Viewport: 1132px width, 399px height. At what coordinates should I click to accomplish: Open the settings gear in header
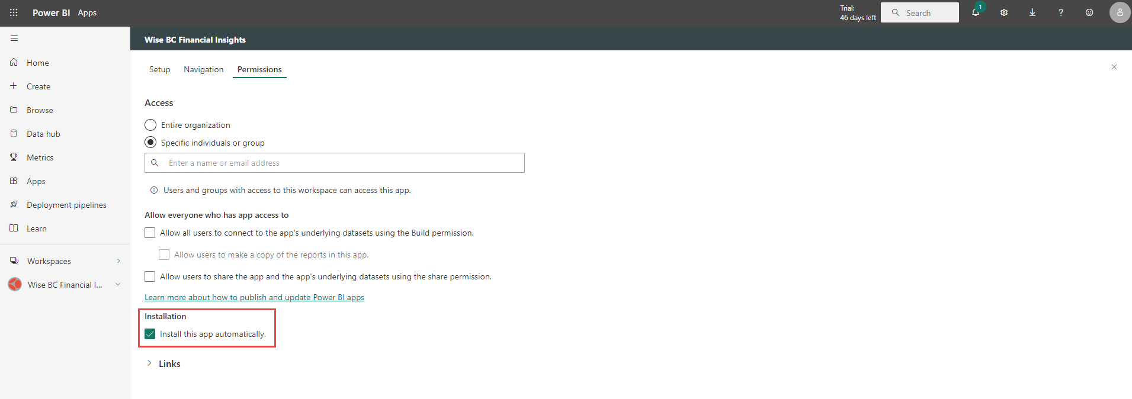1004,12
